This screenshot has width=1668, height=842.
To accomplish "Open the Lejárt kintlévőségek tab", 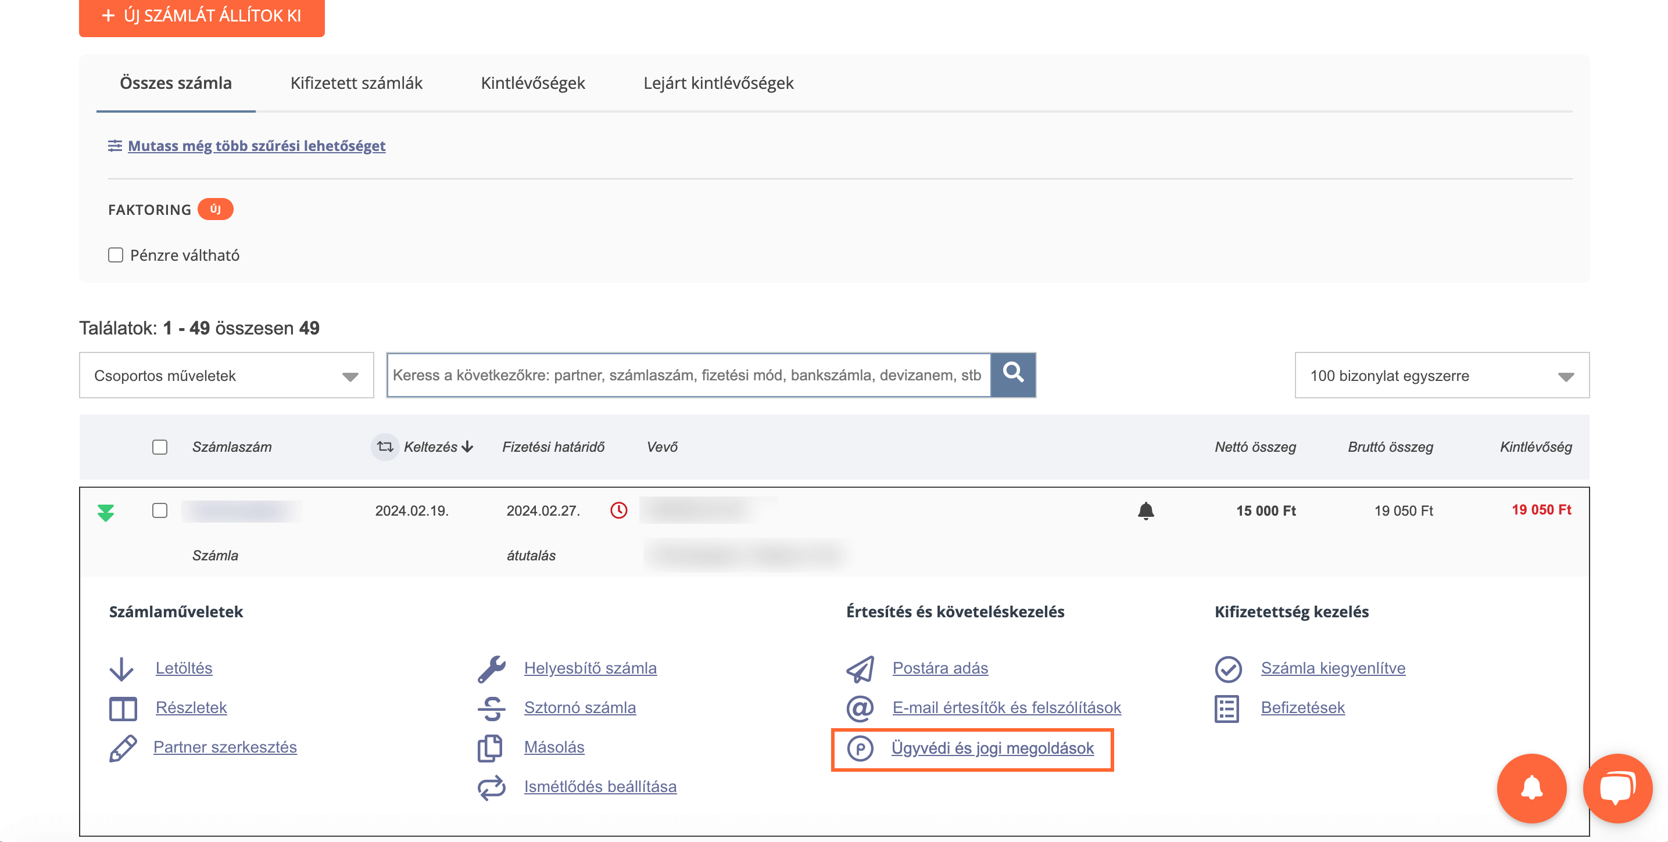I will click(x=718, y=83).
